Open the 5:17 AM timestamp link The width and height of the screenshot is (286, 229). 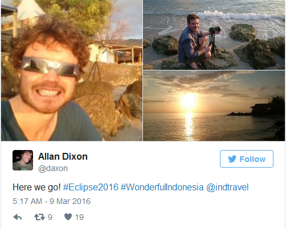coord(27,201)
